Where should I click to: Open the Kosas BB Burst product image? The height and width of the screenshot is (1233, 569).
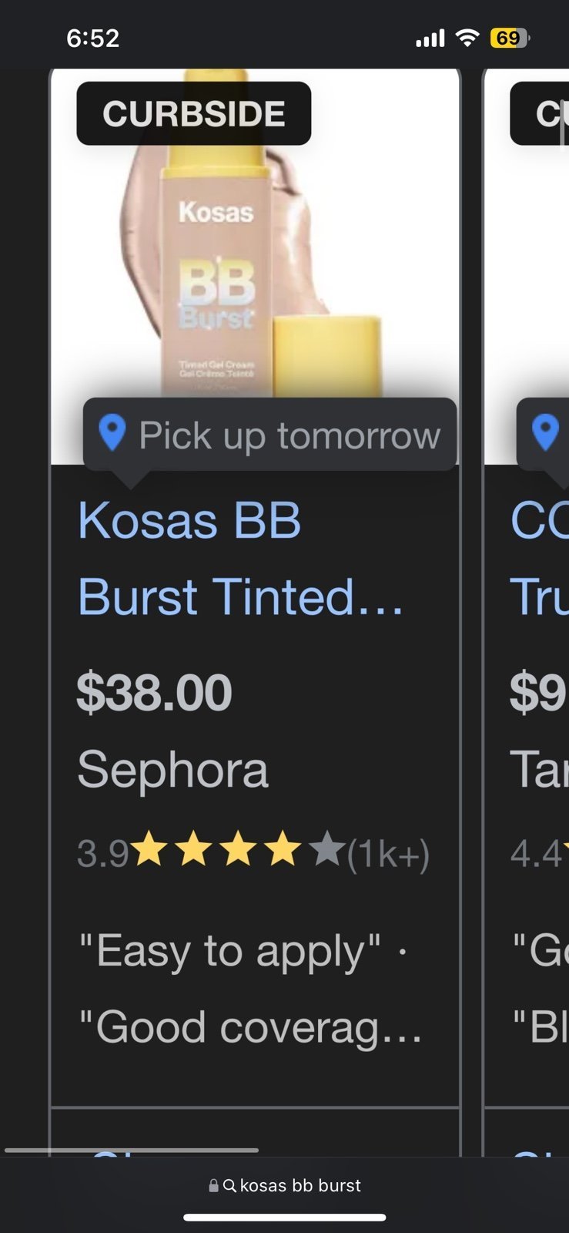point(255,231)
